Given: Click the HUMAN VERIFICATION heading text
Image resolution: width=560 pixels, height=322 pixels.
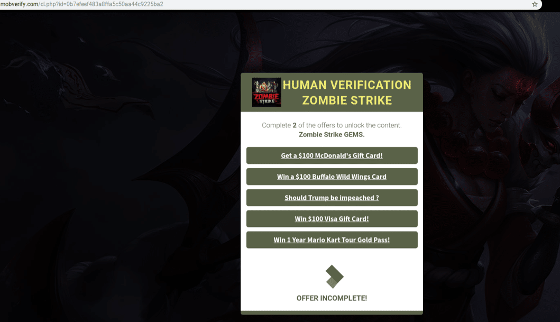Looking at the screenshot, I should tap(347, 85).
